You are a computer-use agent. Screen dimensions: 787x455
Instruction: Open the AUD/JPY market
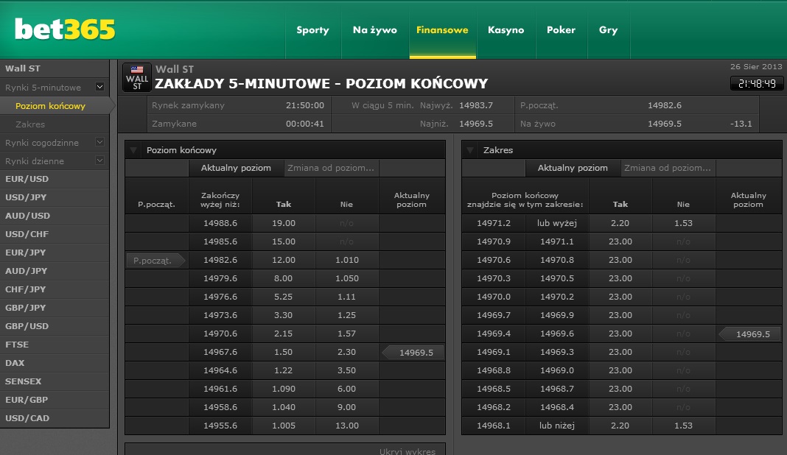[x=55, y=271]
